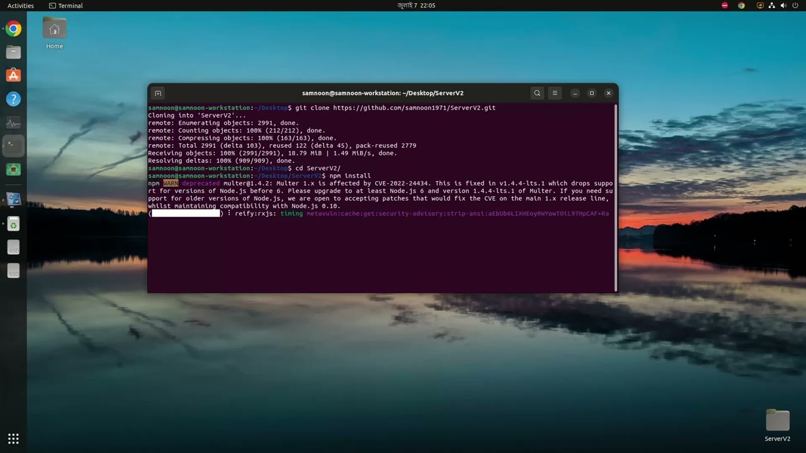The image size is (806, 453).
Task: Maximize the terminal window
Action: click(x=592, y=93)
